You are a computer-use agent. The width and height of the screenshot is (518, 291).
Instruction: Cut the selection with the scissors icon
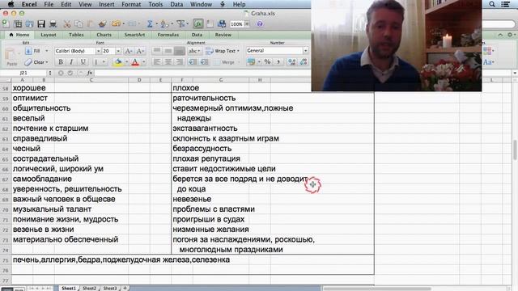(67, 23)
